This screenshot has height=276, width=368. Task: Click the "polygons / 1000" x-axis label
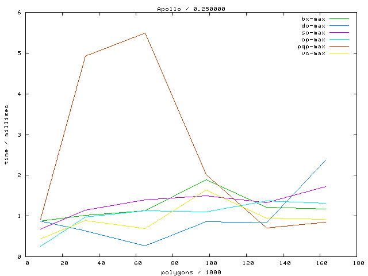click(x=192, y=272)
